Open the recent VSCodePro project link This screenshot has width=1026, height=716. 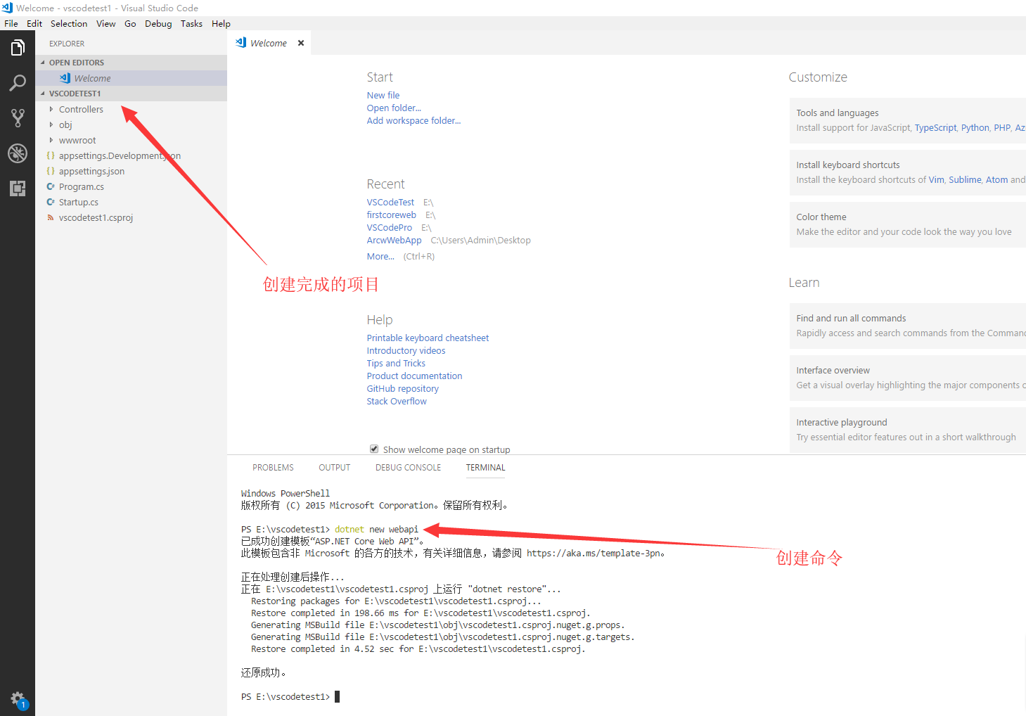coord(389,228)
